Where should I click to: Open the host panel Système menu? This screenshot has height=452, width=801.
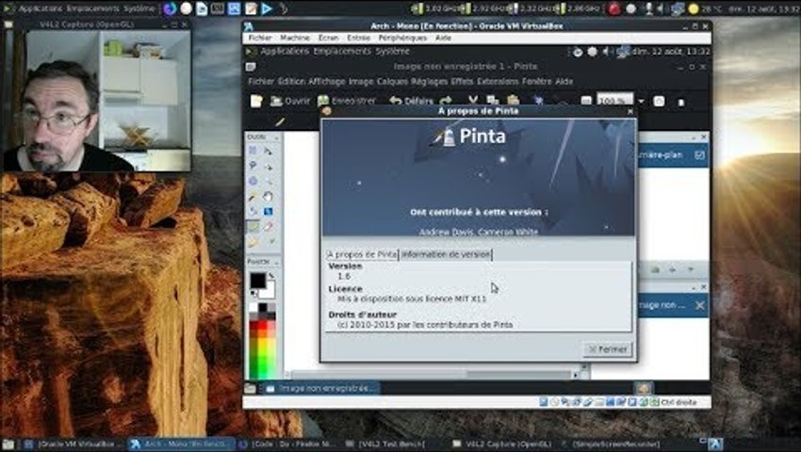point(139,8)
